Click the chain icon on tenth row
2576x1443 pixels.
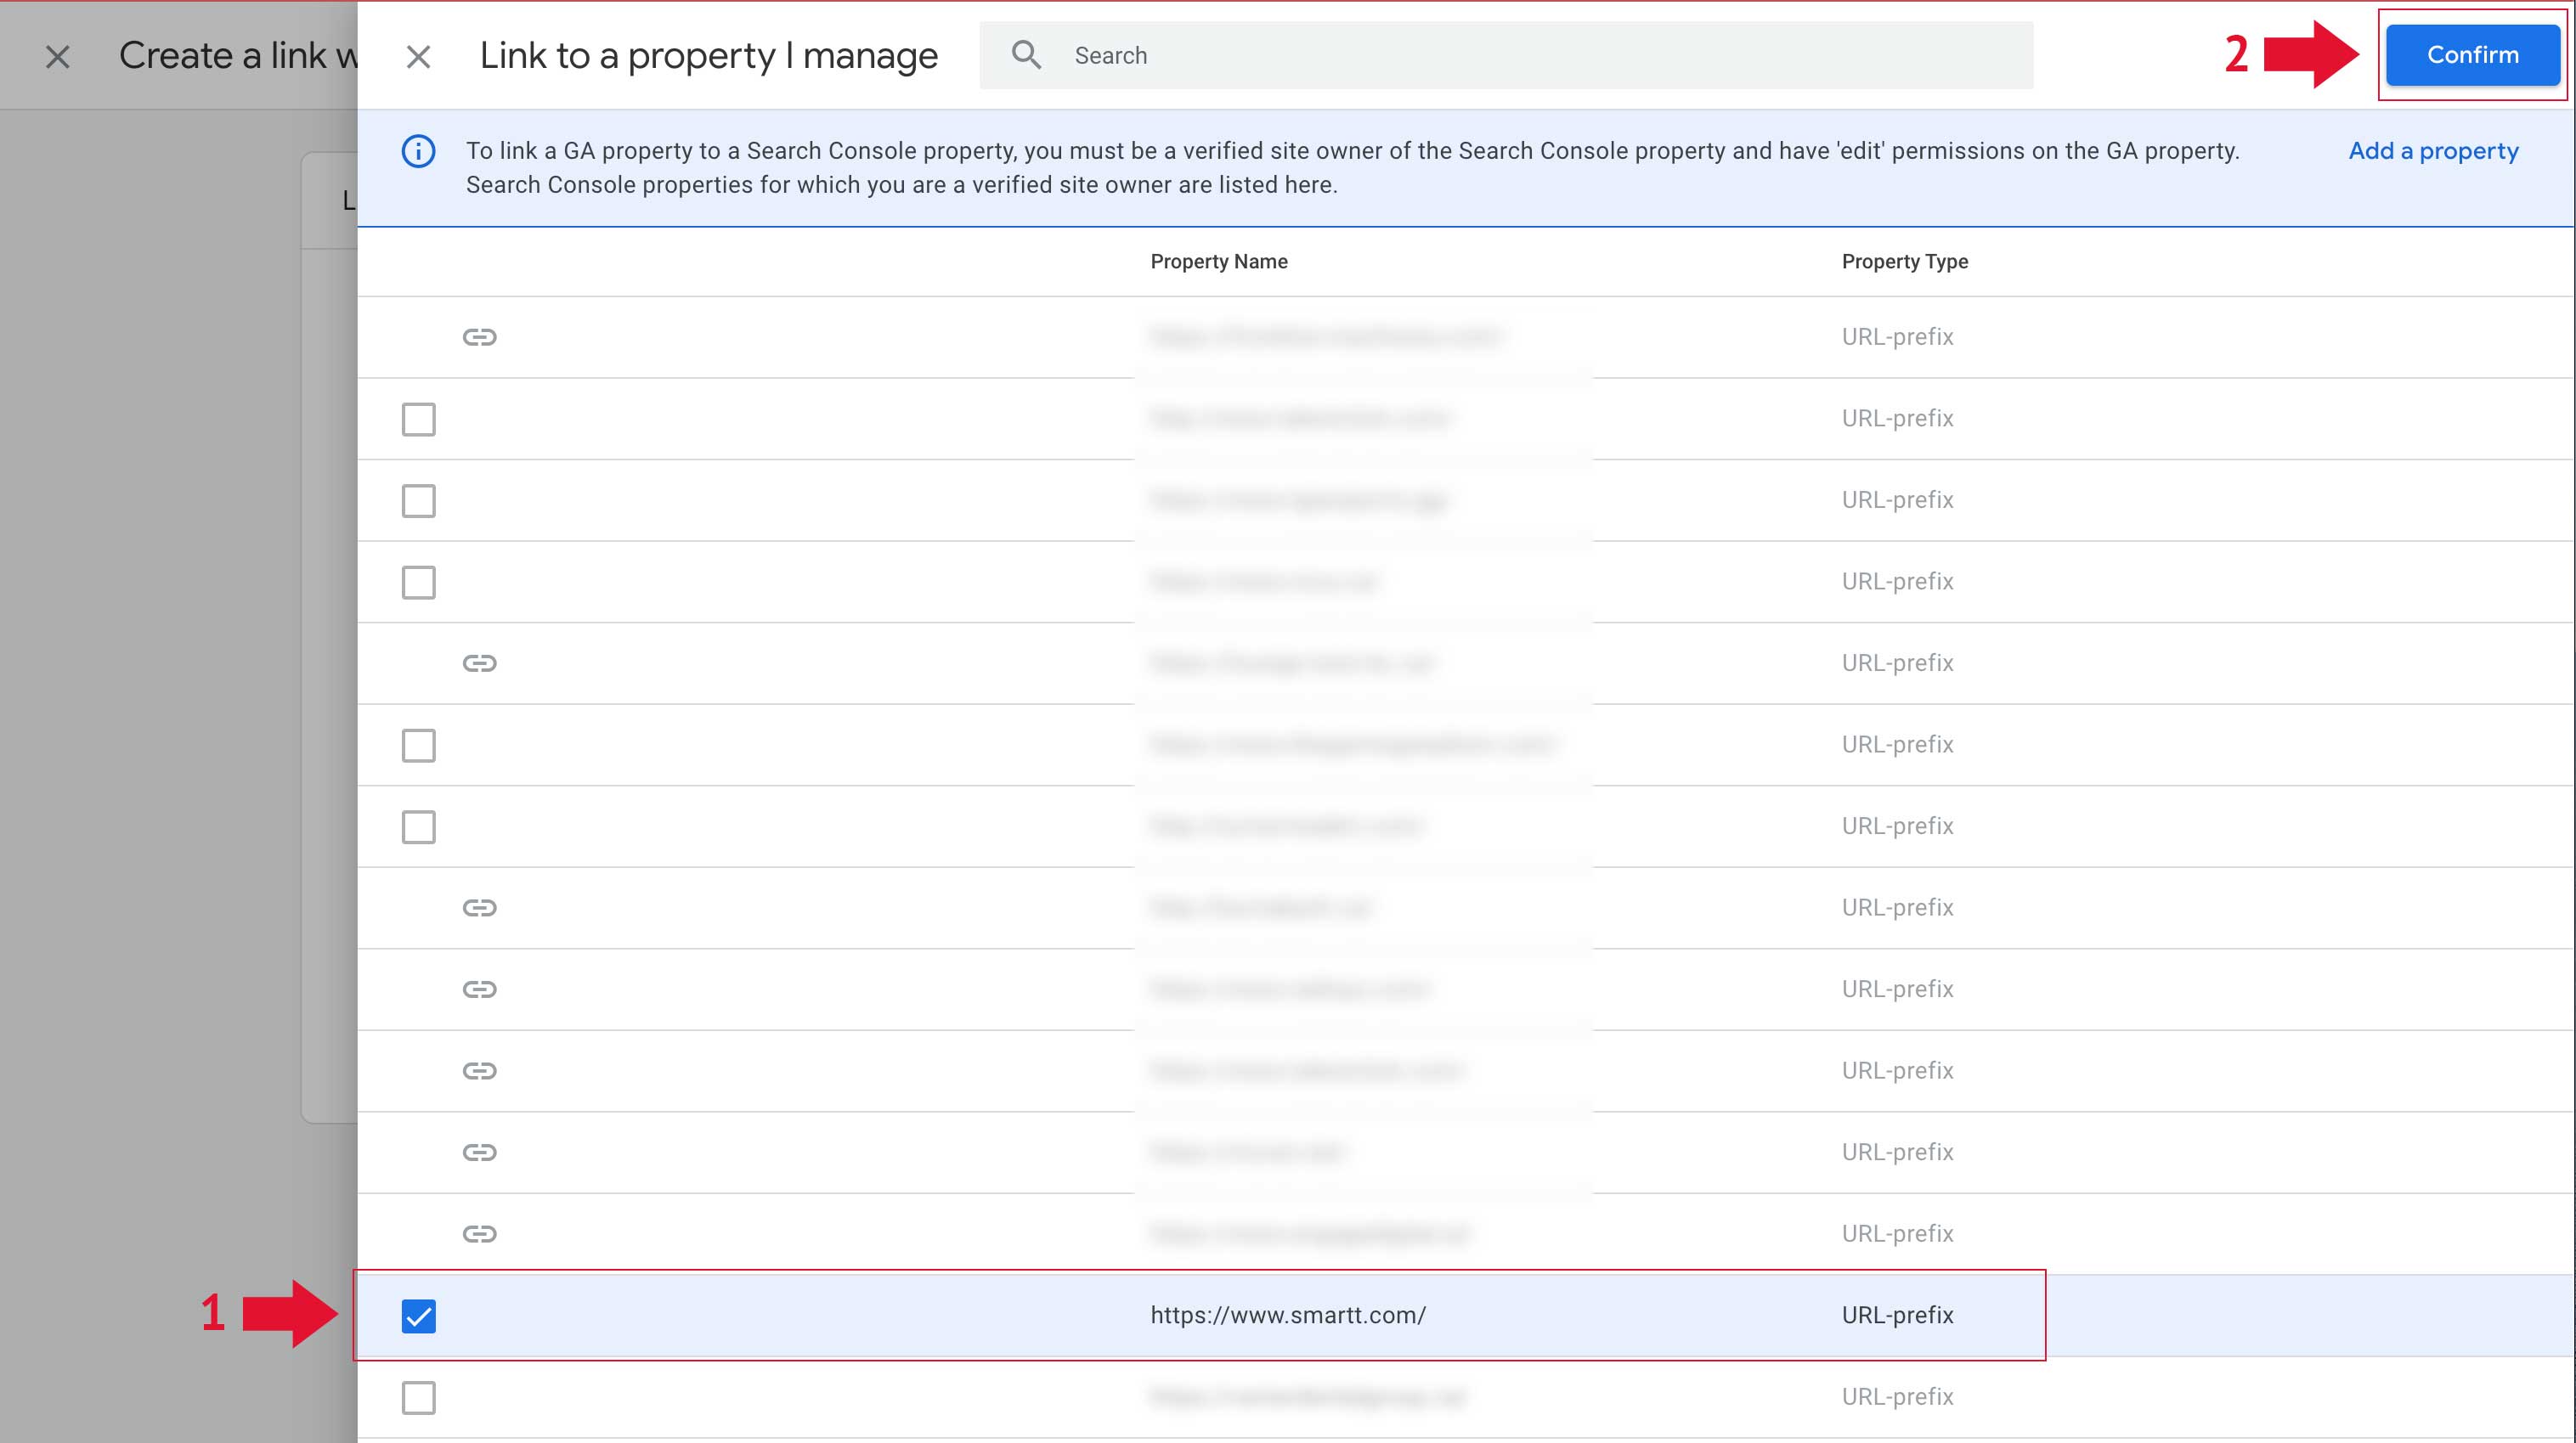pos(477,1070)
